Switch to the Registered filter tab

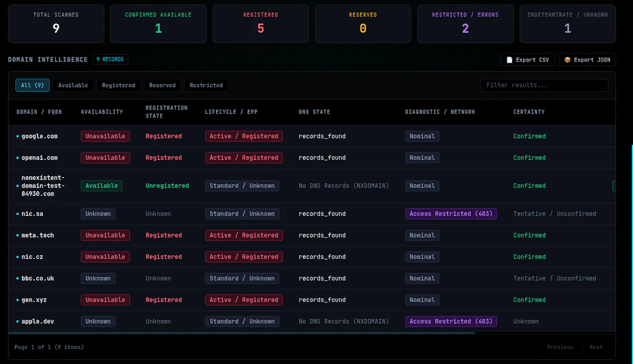[x=118, y=85]
